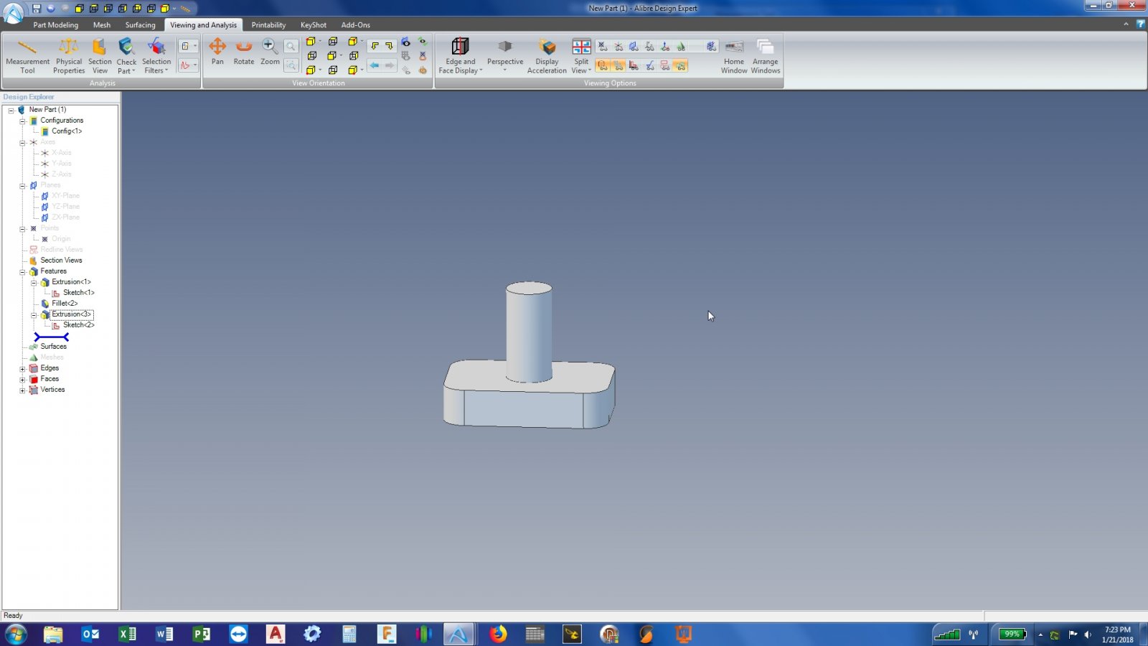The image size is (1148, 646).
Task: Open Excel from the taskbar
Action: tap(128, 634)
